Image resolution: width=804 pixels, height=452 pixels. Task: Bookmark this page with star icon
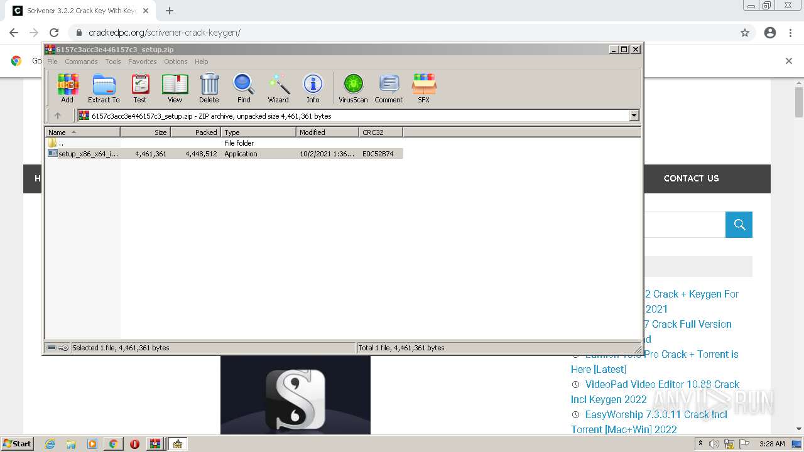pos(745,33)
